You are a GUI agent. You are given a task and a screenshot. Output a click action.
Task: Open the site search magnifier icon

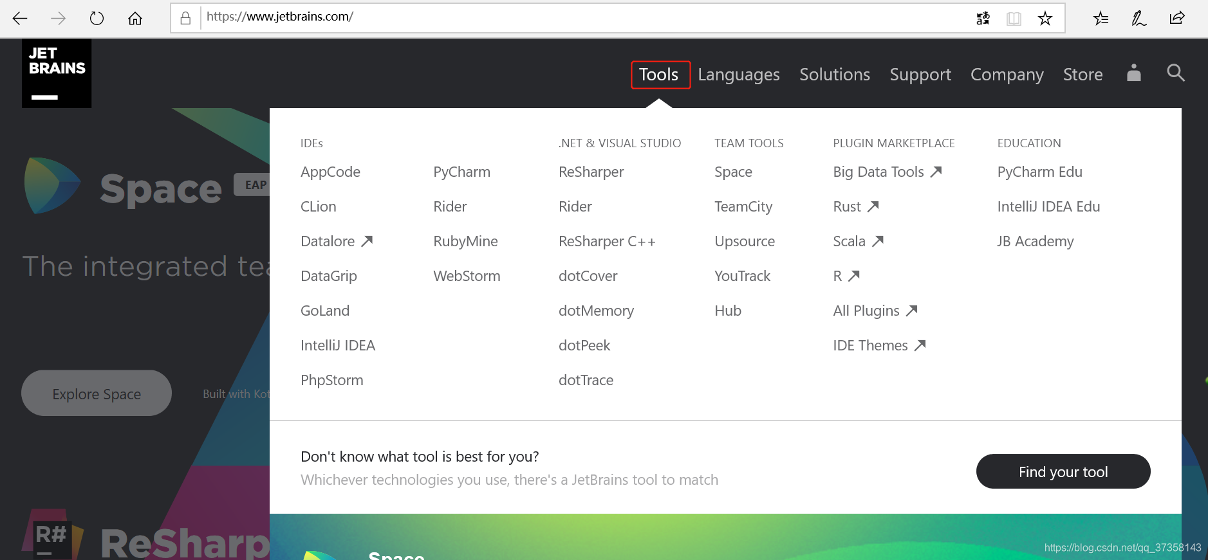point(1176,73)
